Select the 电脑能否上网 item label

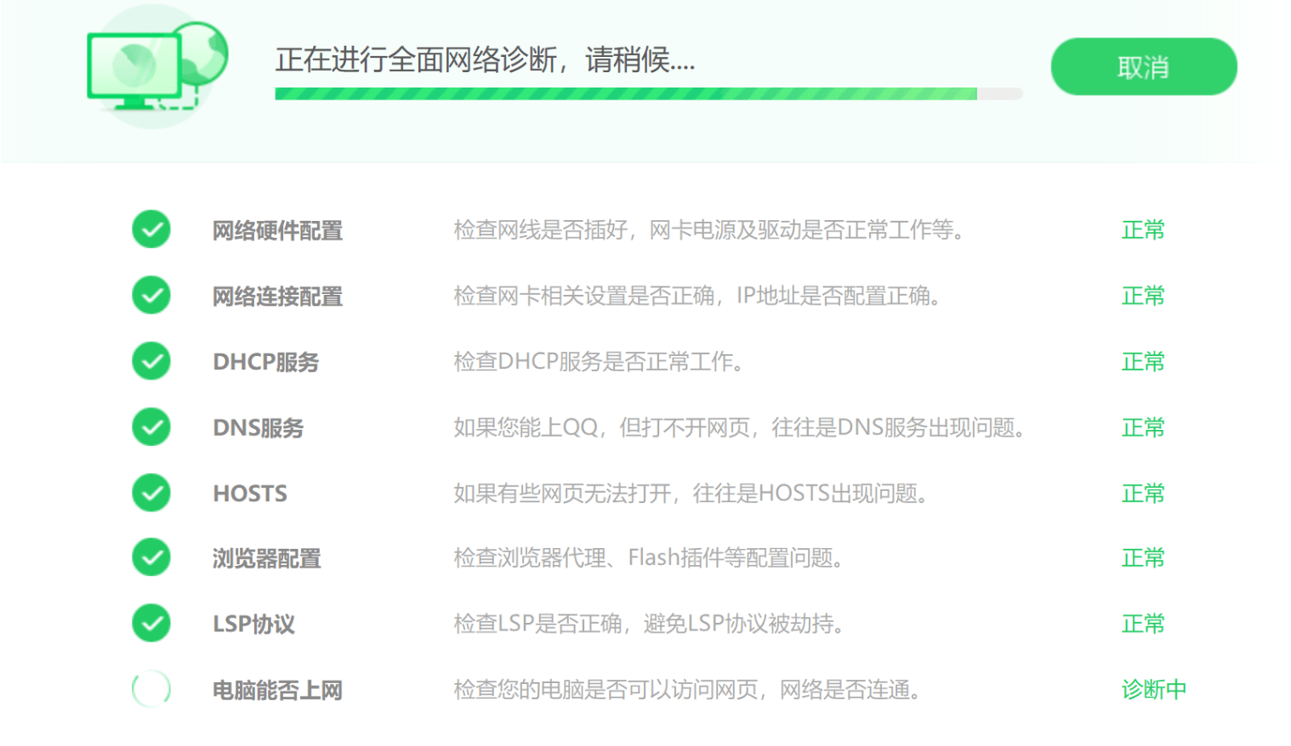point(277,690)
